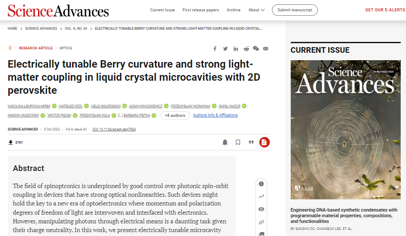Click the Submit manuscript button

[x=295, y=10]
